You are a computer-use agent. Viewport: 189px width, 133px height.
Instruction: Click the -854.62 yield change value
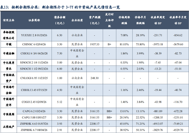[178, 35]
